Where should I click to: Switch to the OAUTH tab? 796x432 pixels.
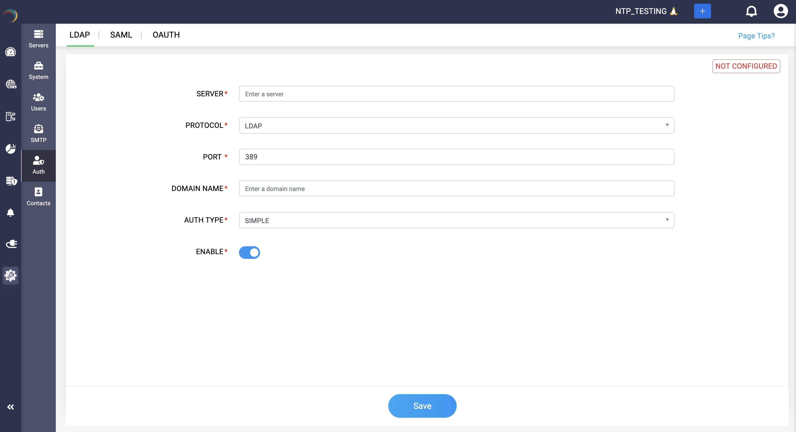tap(166, 35)
